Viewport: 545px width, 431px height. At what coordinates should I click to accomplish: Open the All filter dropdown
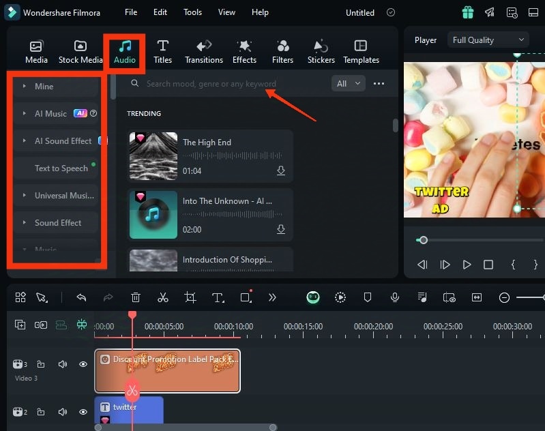click(348, 83)
